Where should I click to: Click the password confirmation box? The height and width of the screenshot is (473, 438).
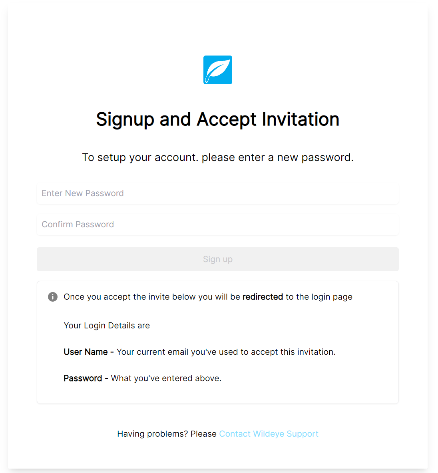(218, 224)
